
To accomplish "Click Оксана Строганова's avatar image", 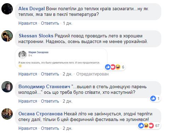I will pyautogui.click(x=7, y=114).
